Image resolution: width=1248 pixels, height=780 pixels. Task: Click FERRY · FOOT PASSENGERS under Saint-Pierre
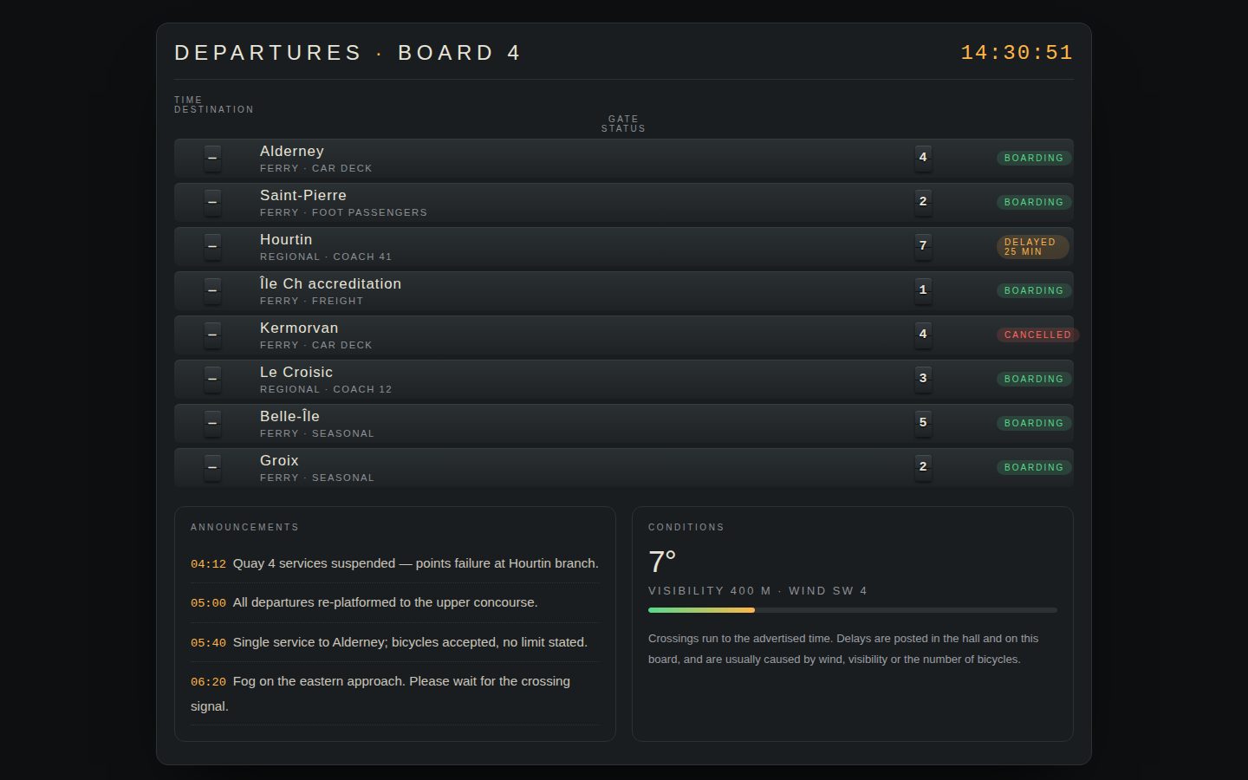pos(343,212)
